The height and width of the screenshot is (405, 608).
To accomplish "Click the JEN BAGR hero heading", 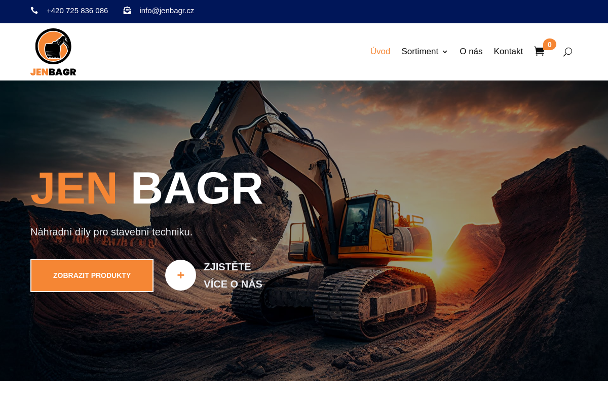I will click(147, 188).
